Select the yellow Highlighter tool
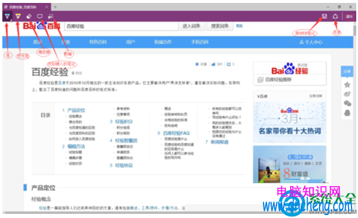 pos(18,16)
